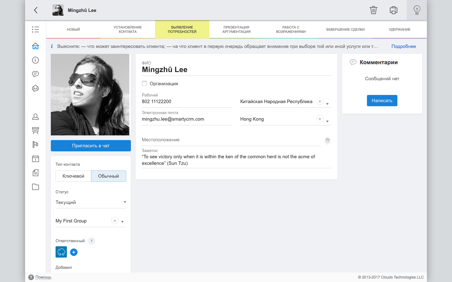Toggle contact type Обычный
This screenshot has width=452, height=282.
click(x=108, y=176)
